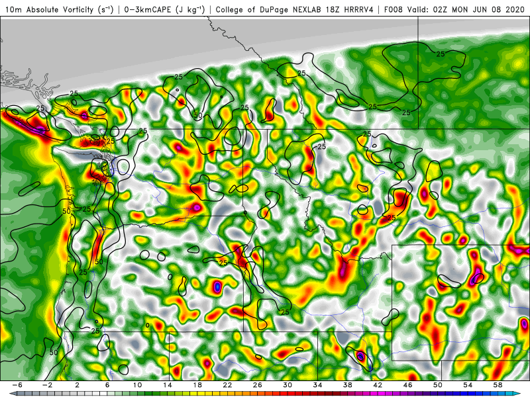530x397 pixels.
Task: Click the '42' color scale label
Action: click(378, 385)
